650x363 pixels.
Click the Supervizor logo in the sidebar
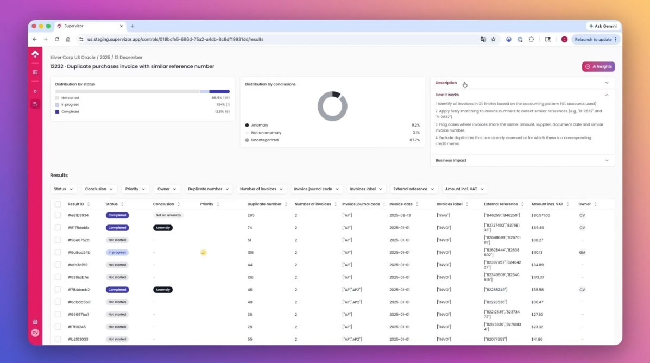35,54
